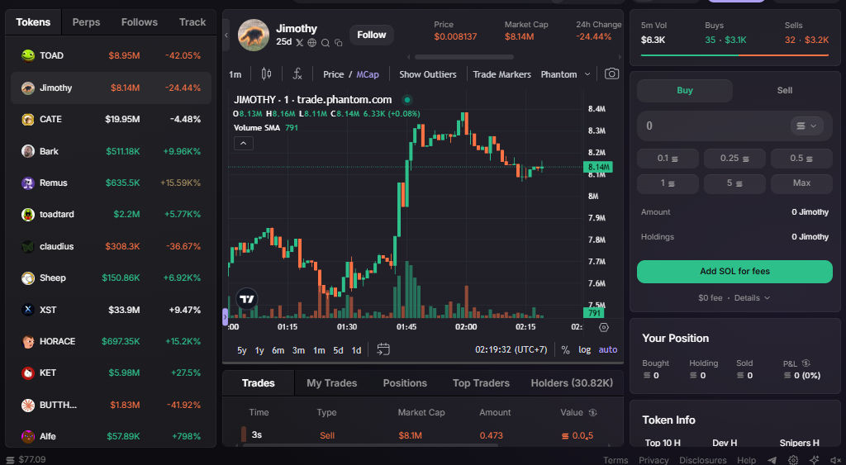The height and width of the screenshot is (465, 846).
Task: Toggle Show Outliers on the chart
Action: (x=428, y=74)
